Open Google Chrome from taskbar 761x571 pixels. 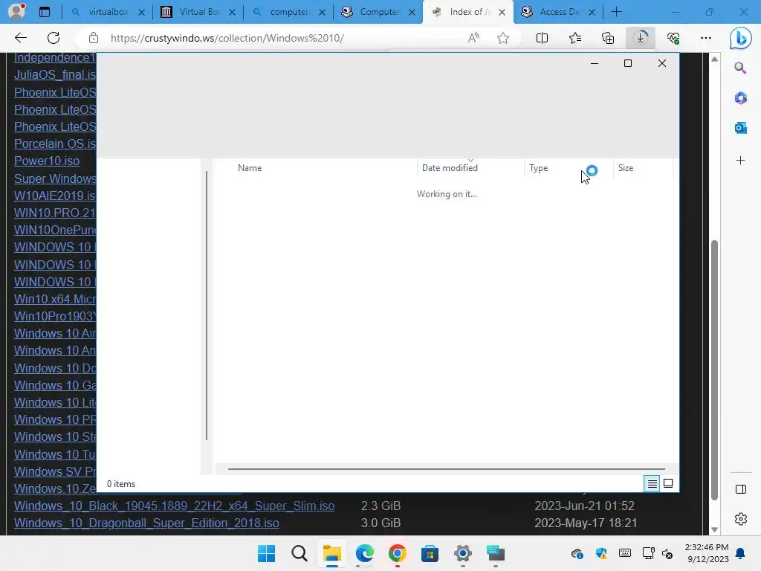click(397, 553)
